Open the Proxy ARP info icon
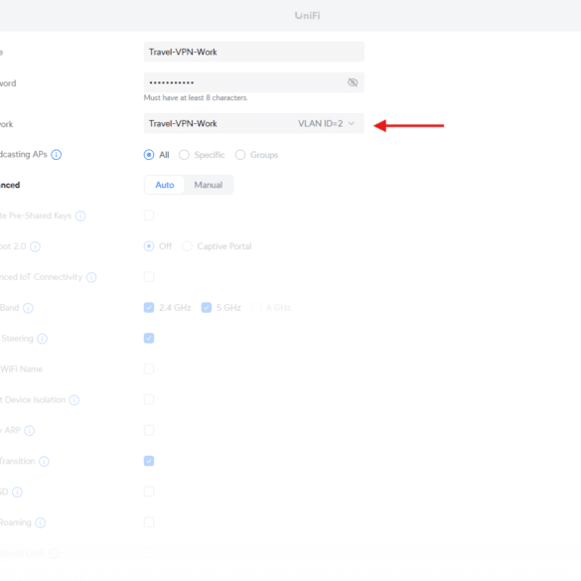 pos(29,431)
